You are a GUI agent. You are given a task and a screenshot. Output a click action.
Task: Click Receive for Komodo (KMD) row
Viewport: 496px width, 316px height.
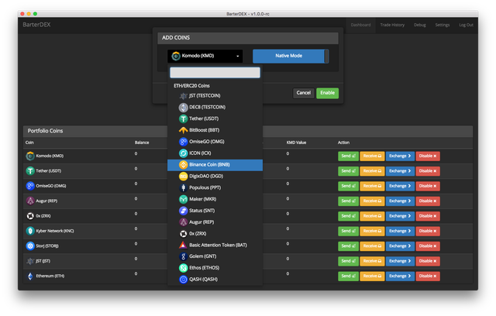(372, 156)
